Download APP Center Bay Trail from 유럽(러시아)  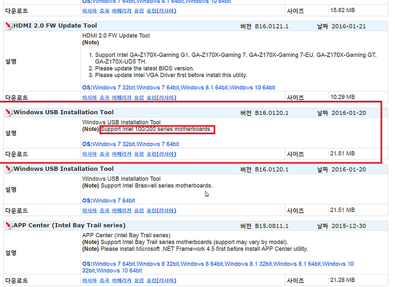click(x=161, y=280)
